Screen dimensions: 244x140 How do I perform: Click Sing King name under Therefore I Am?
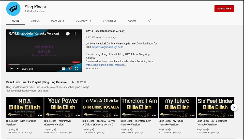tap(125, 129)
